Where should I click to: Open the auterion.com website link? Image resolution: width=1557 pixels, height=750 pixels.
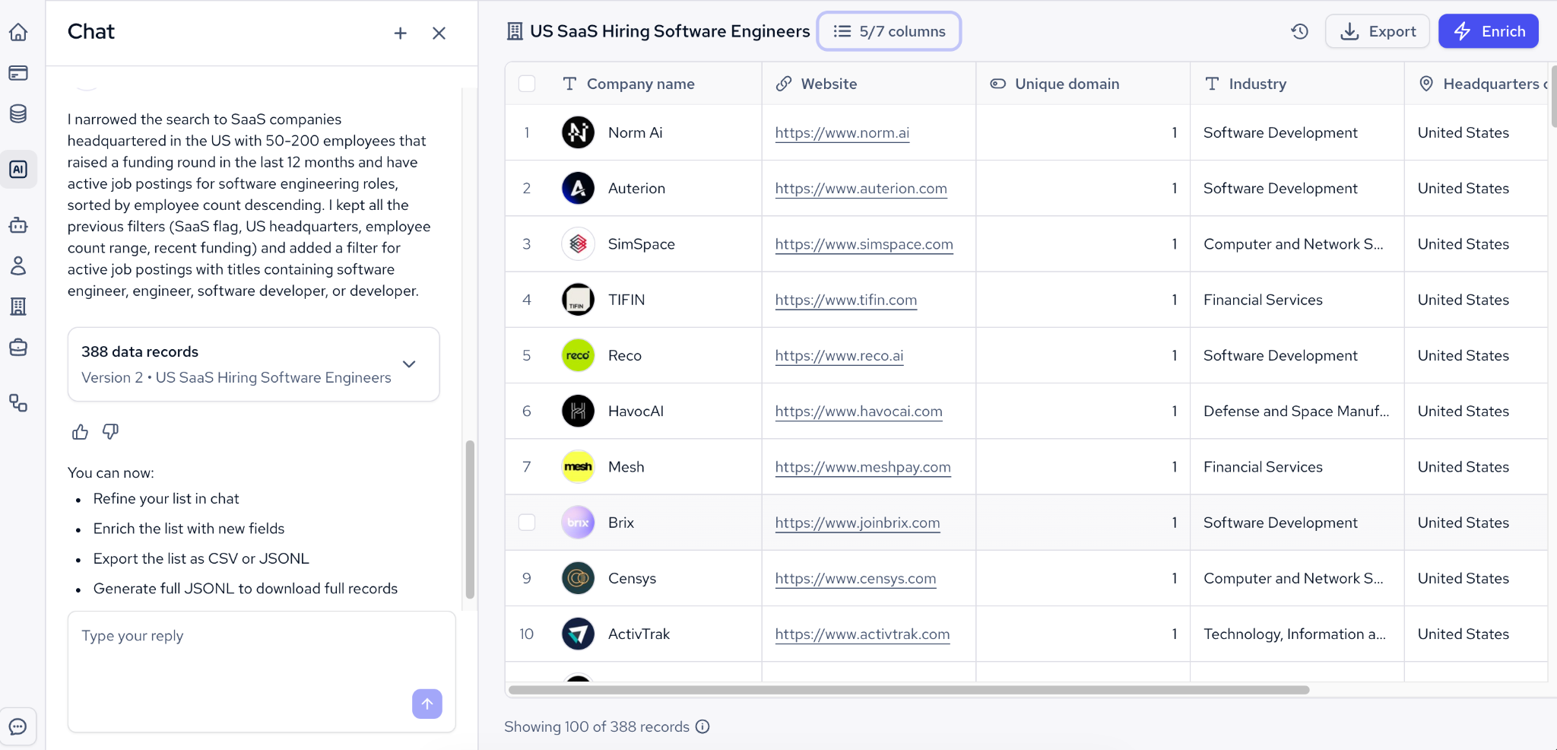[861, 189]
